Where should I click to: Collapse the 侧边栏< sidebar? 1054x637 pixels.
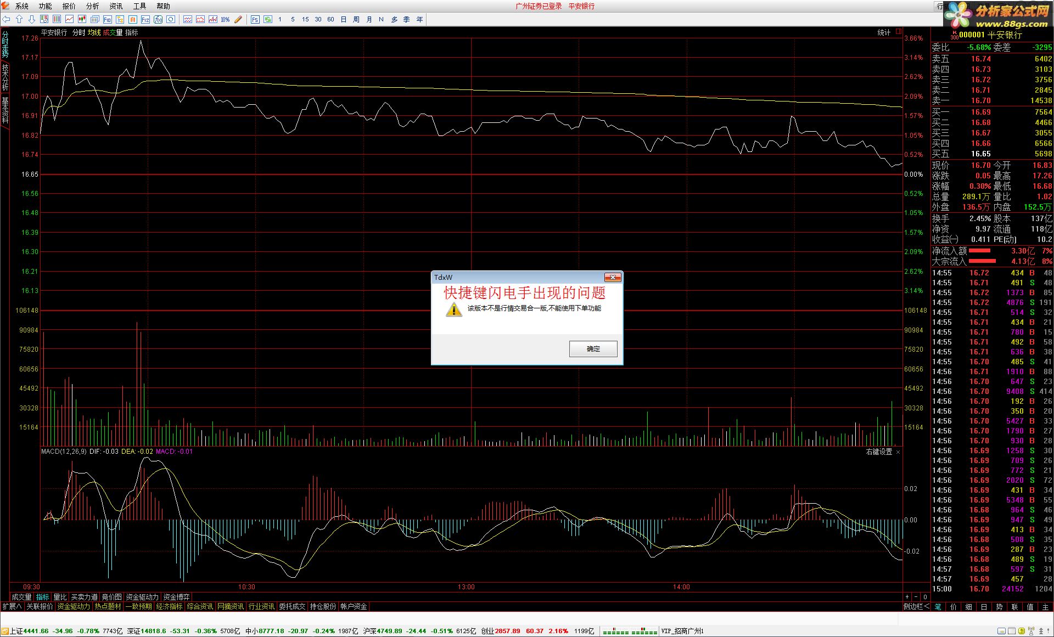pos(916,607)
